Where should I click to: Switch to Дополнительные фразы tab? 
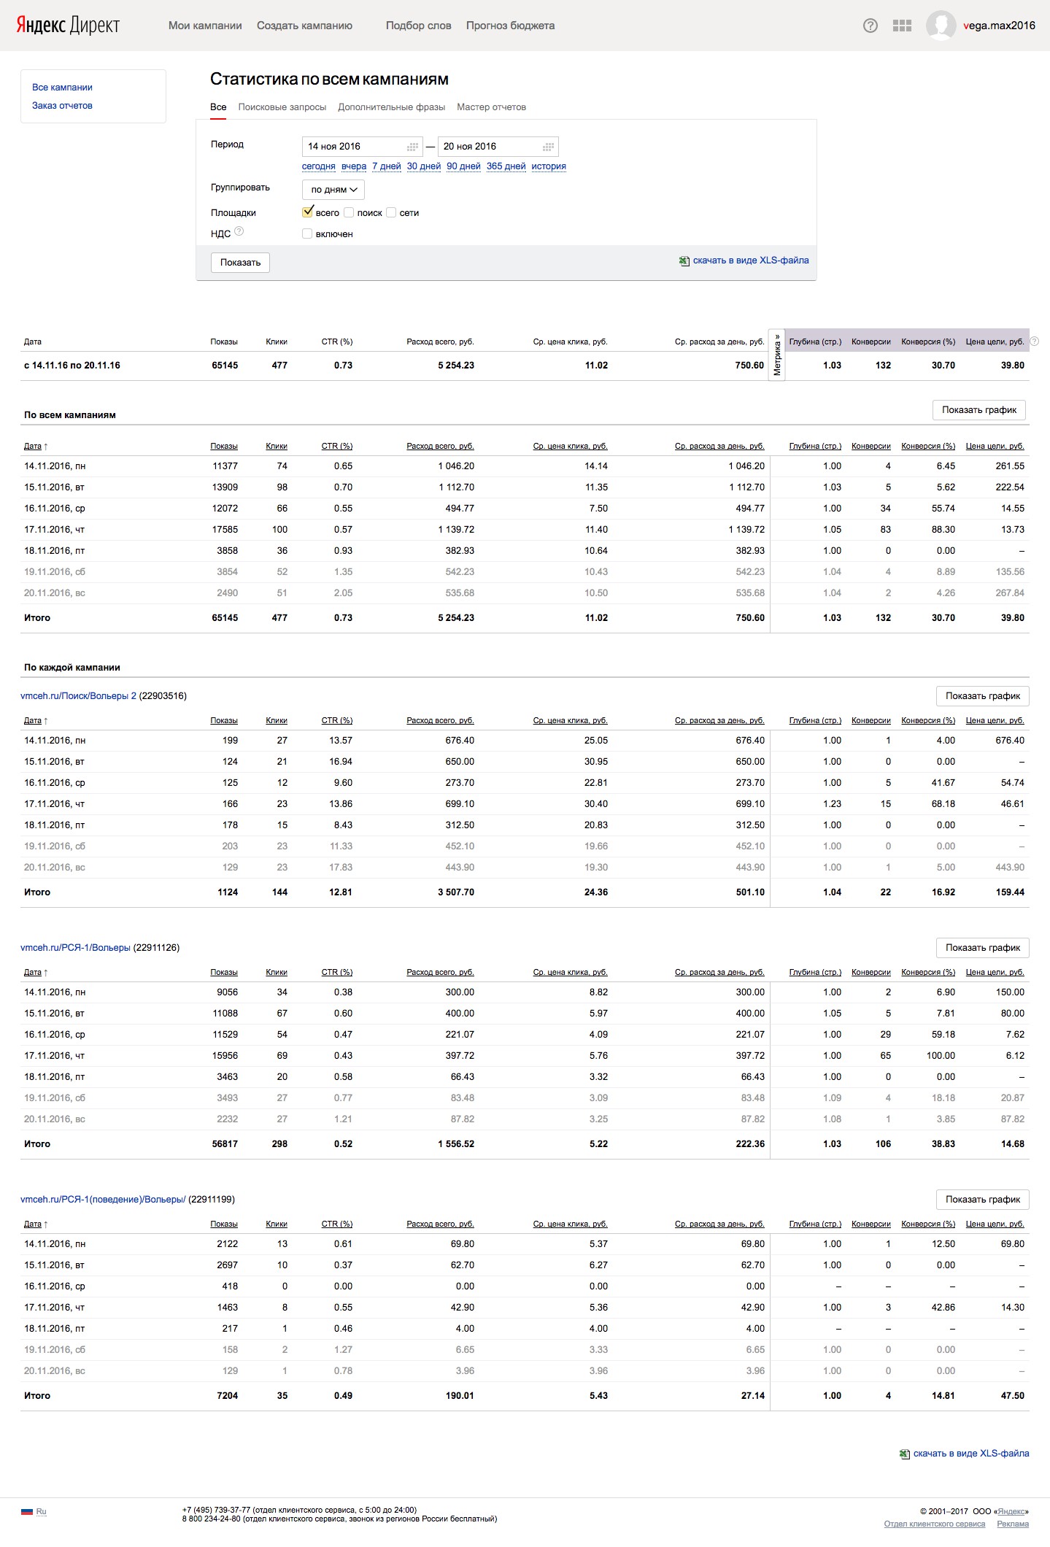pos(392,107)
